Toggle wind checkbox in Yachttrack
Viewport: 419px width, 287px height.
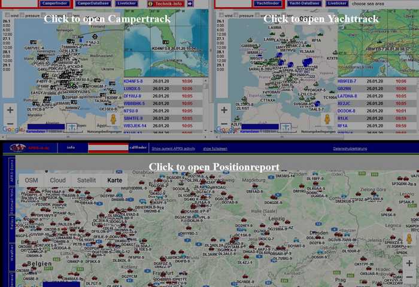pyautogui.click(x=221, y=16)
